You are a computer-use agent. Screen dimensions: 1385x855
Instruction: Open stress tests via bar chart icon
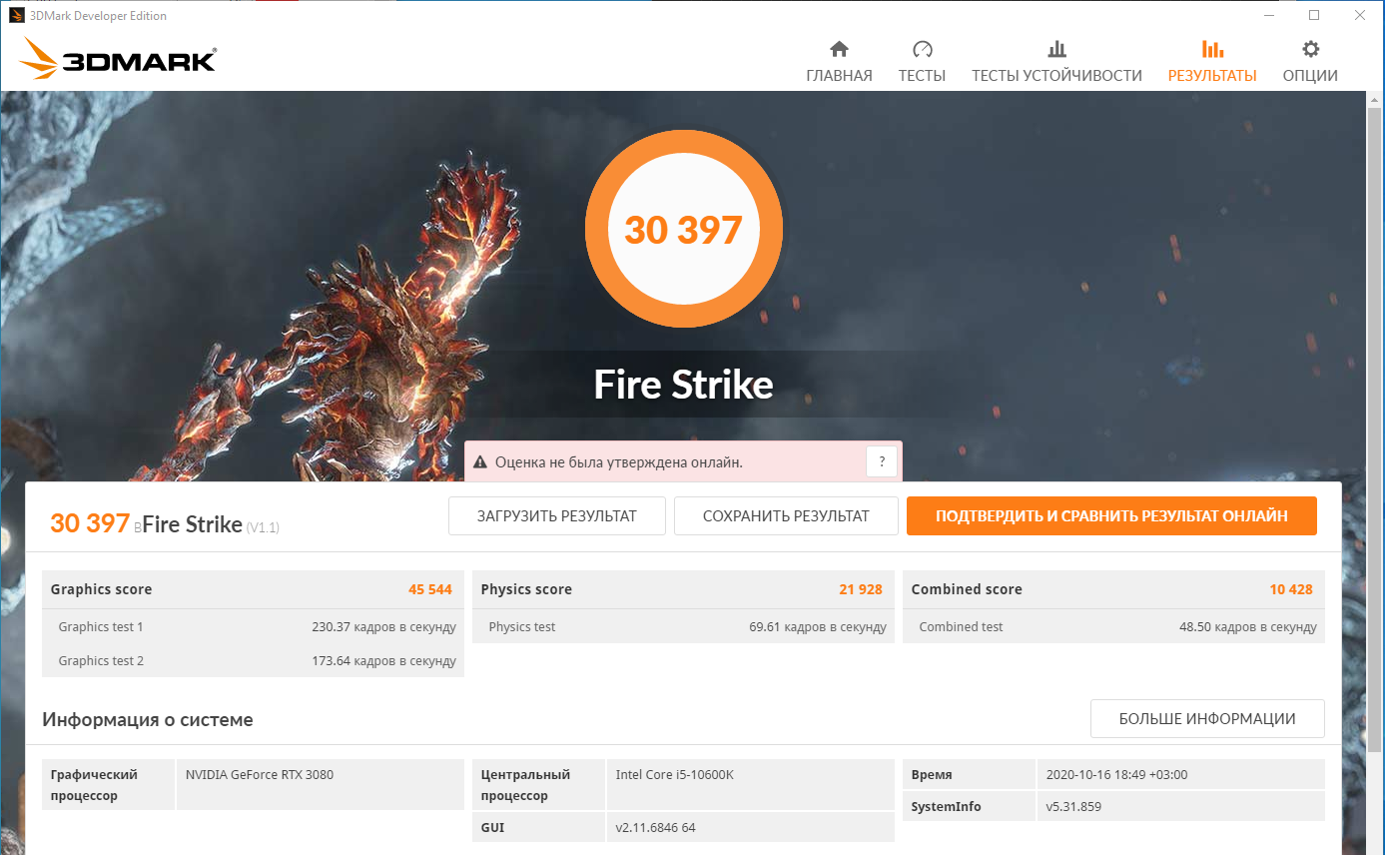coord(1056,50)
